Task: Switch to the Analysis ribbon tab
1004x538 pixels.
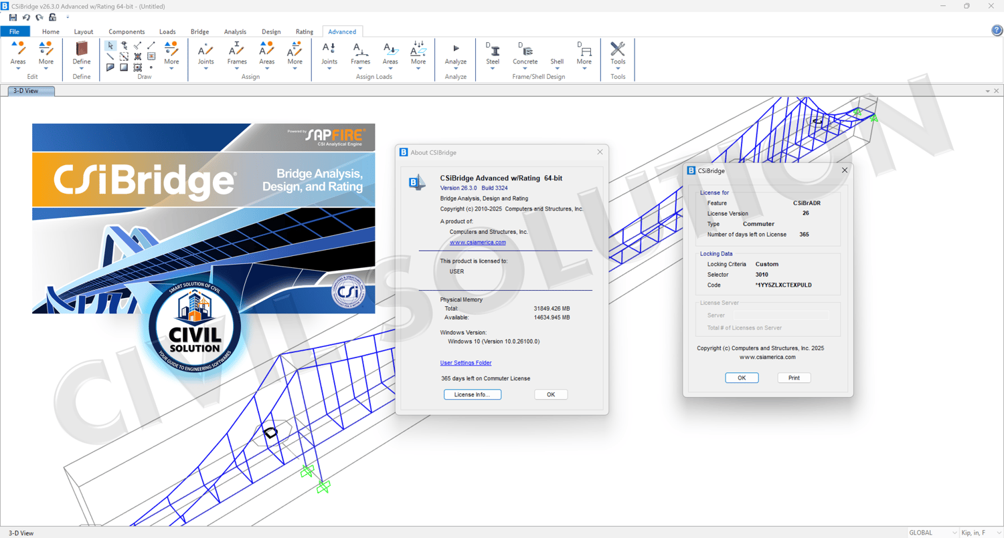Action: click(235, 31)
